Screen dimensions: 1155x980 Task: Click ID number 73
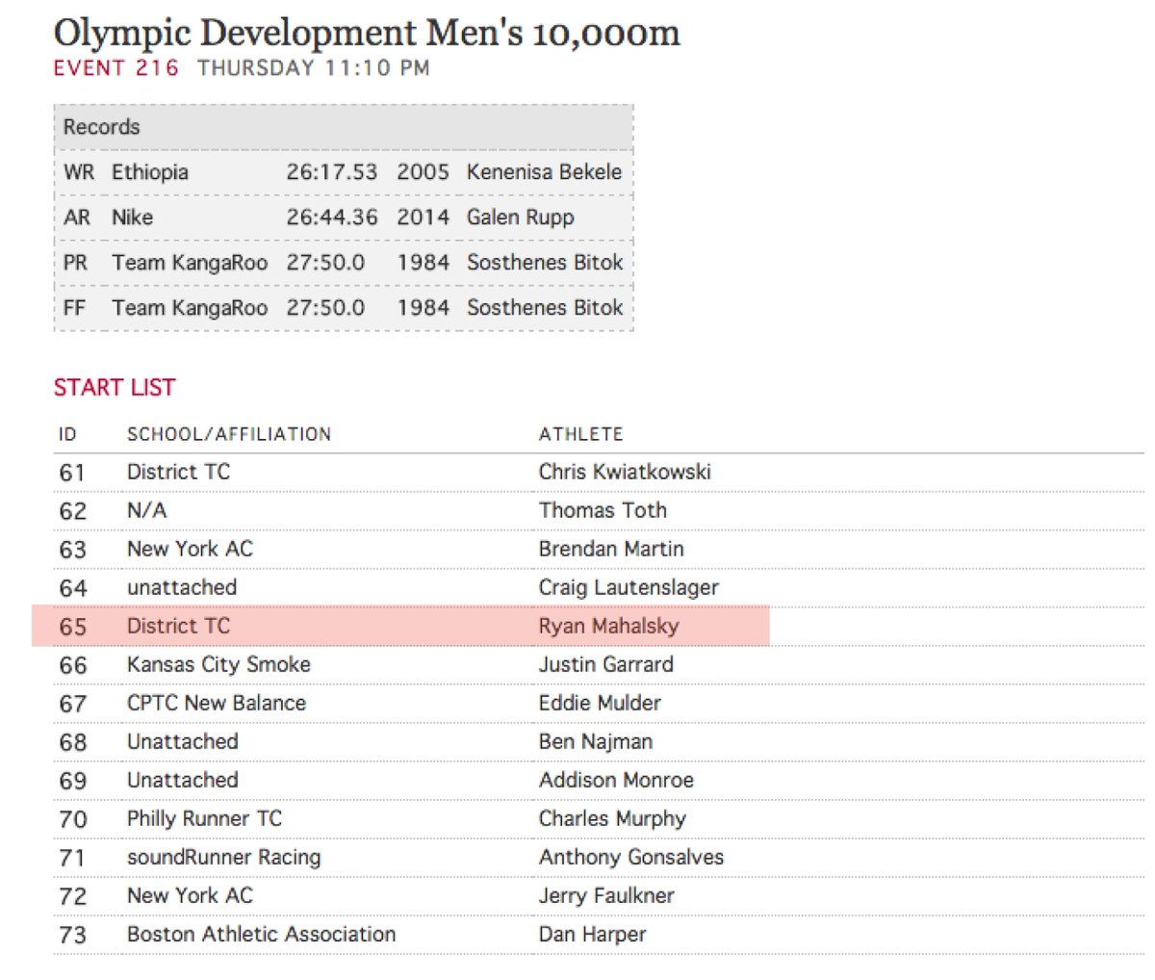(x=72, y=935)
